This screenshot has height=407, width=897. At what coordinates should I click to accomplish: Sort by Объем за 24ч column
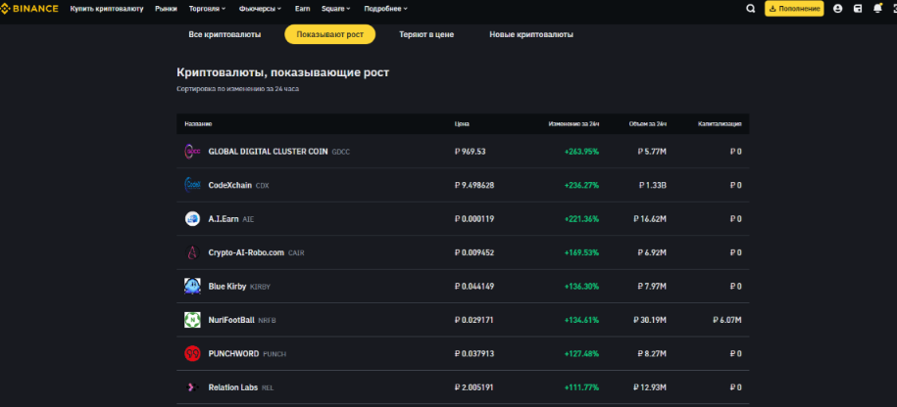648,124
